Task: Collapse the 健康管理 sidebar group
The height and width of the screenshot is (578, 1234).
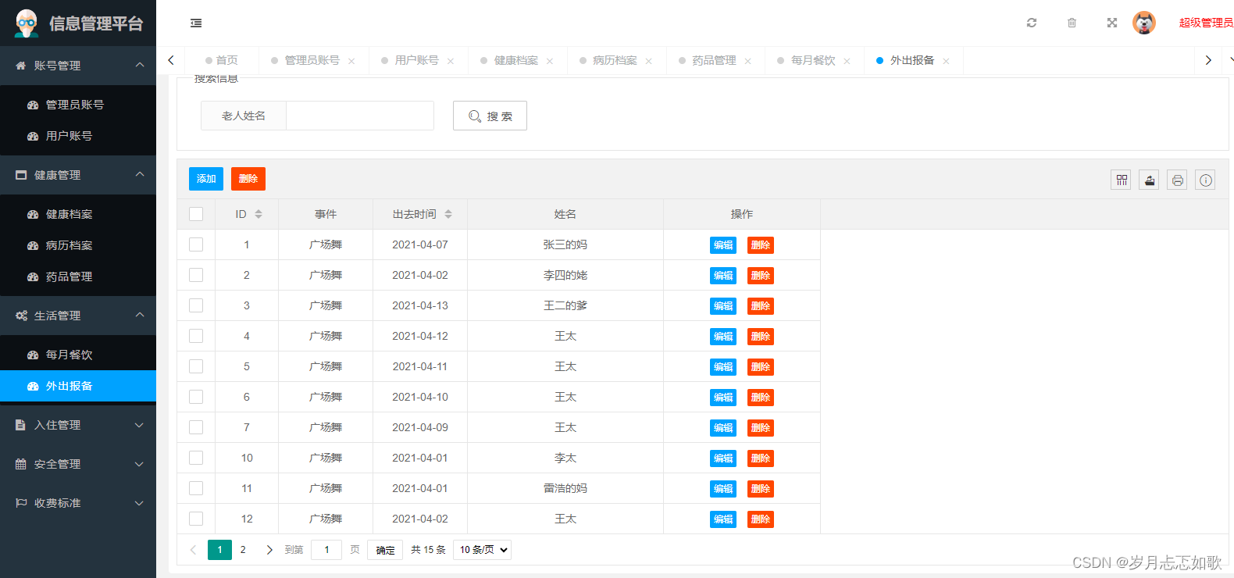Action: [x=78, y=175]
